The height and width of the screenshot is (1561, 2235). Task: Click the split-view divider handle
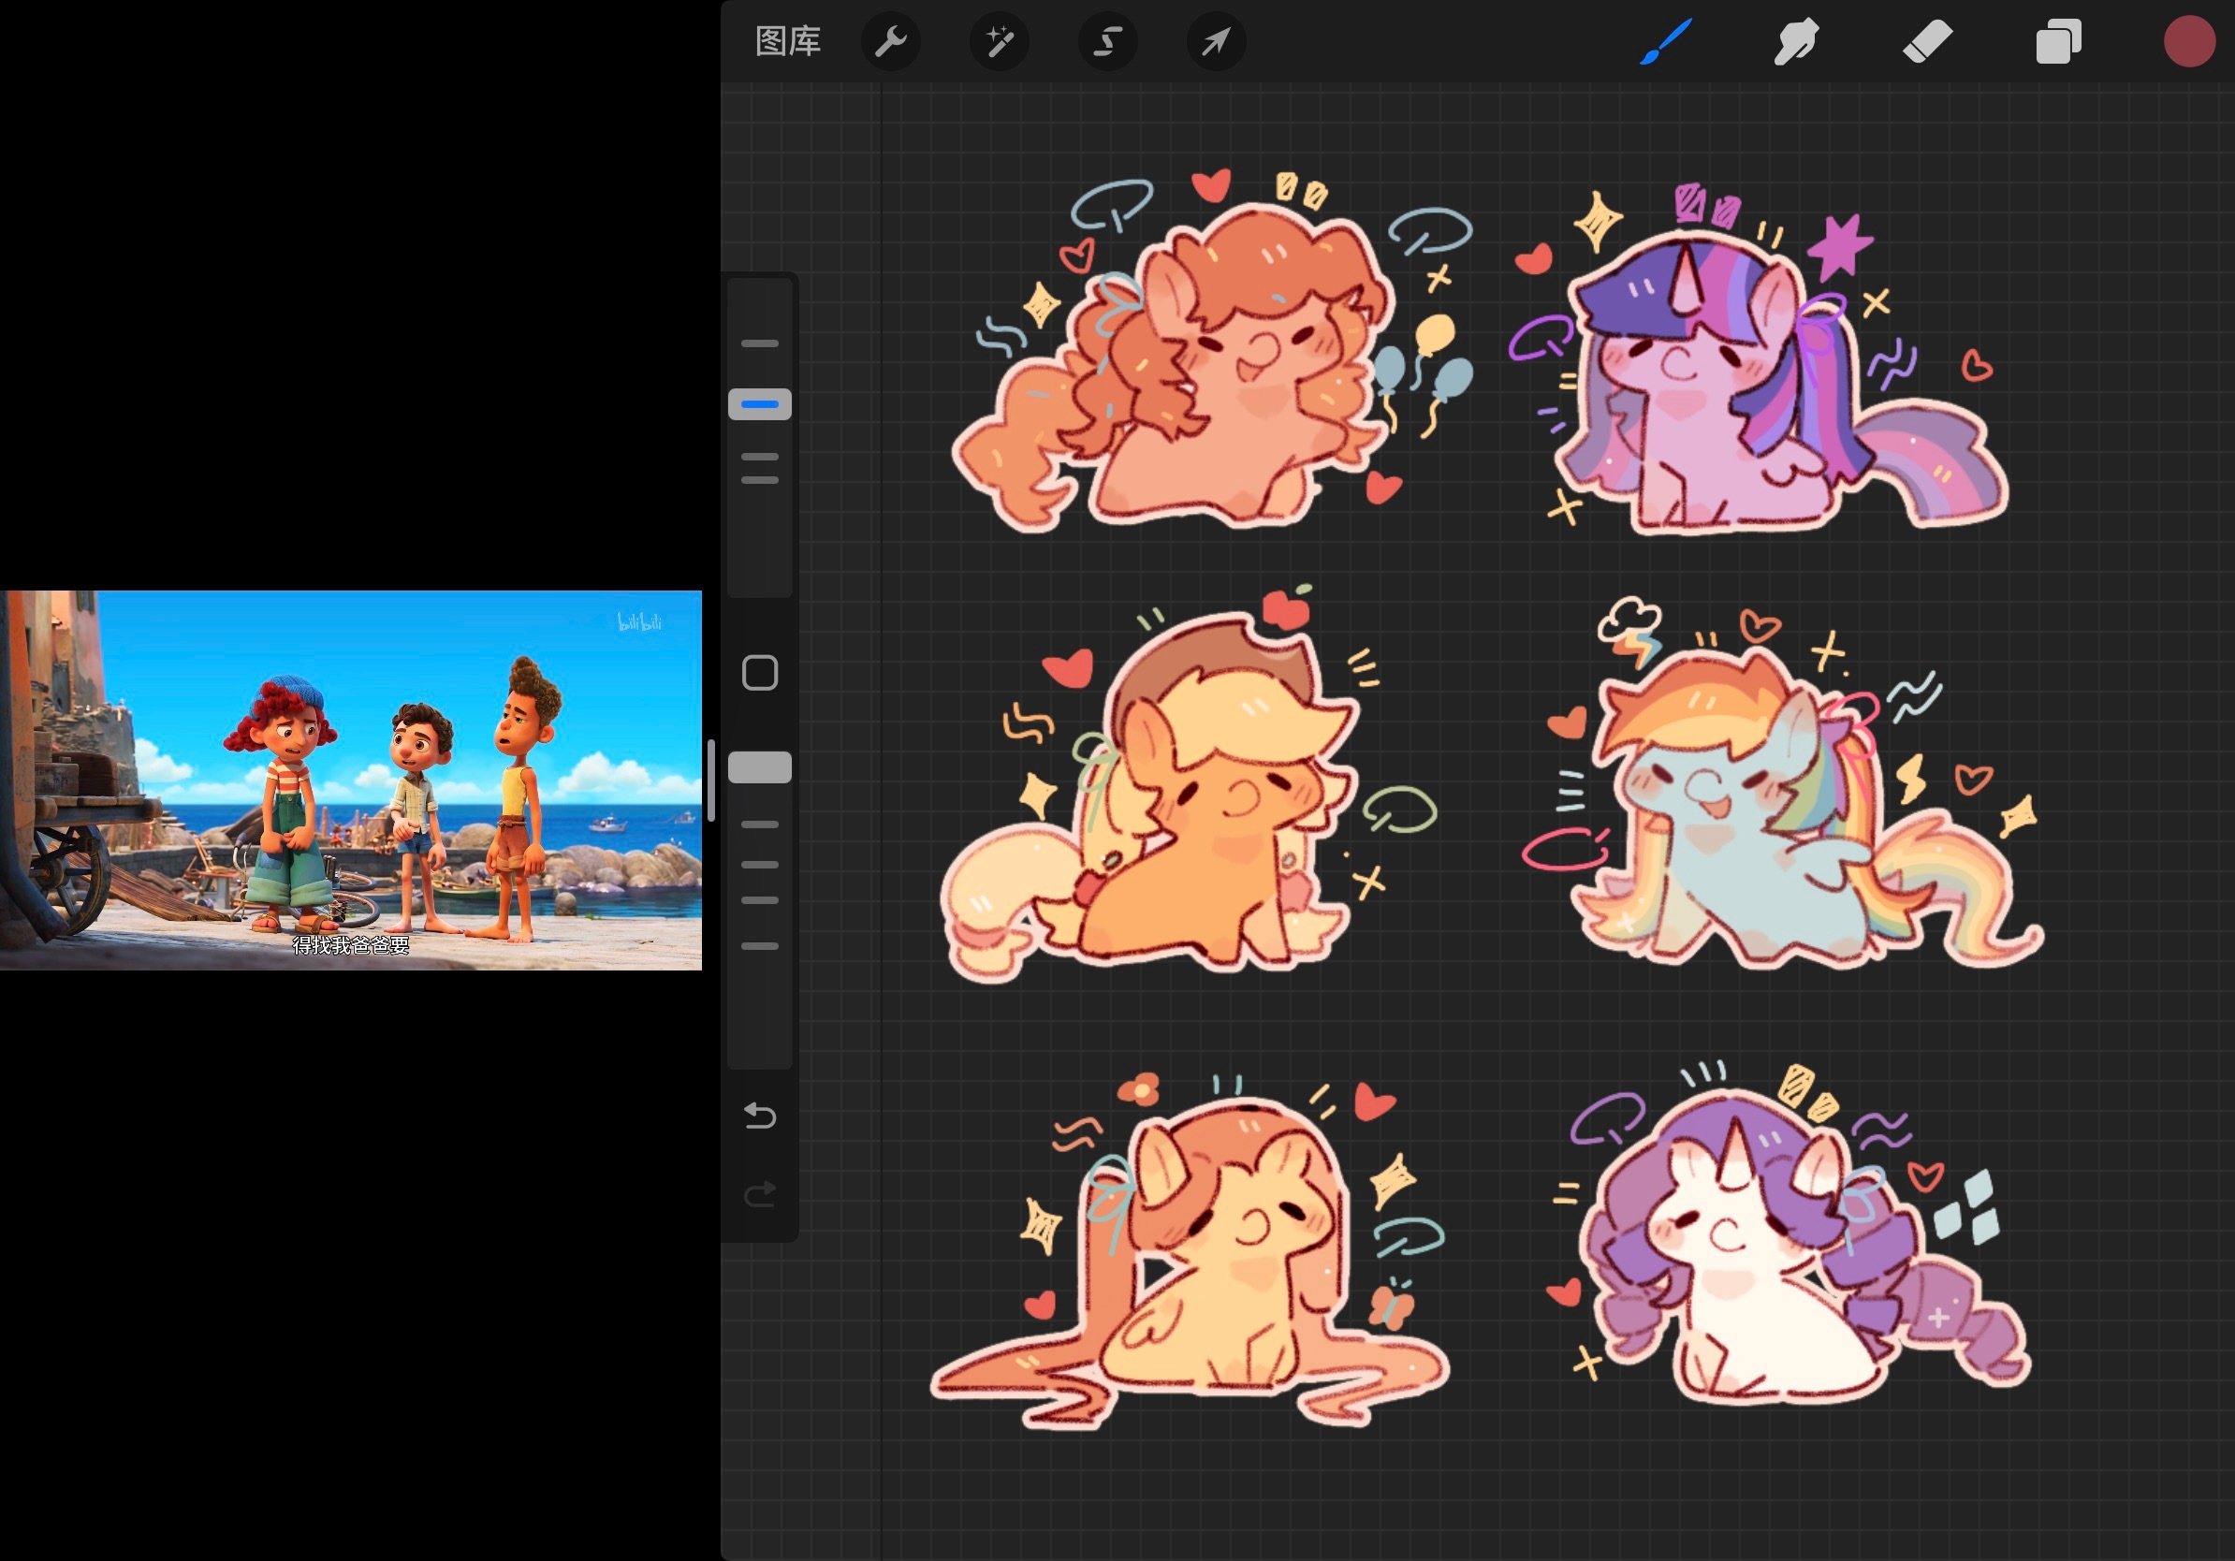click(711, 780)
